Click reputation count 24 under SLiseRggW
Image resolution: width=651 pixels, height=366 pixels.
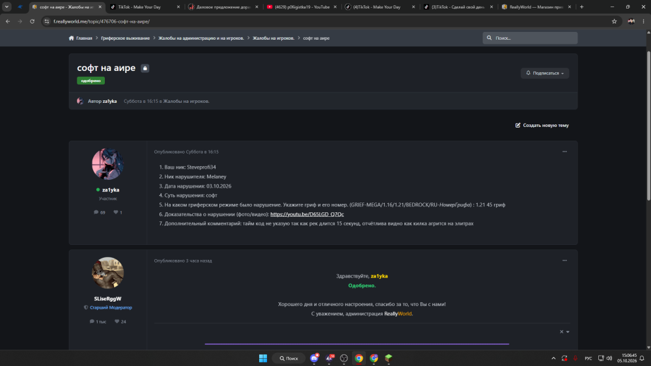(120, 322)
